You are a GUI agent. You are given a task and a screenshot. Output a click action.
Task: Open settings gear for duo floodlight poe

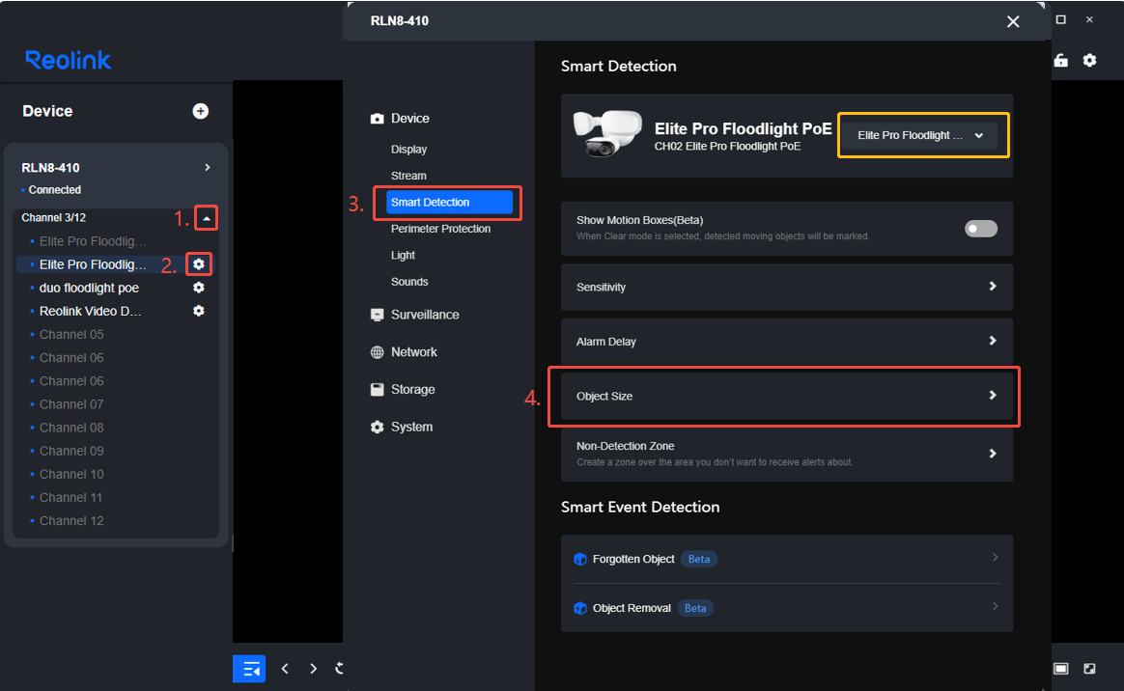coord(199,288)
